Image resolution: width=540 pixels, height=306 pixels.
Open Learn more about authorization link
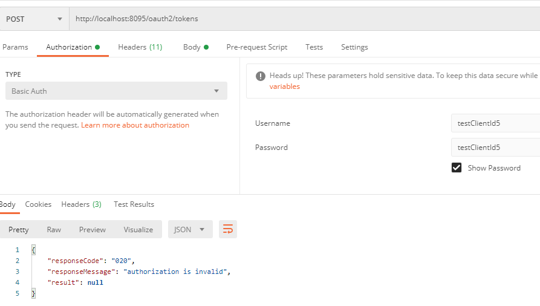[135, 125]
